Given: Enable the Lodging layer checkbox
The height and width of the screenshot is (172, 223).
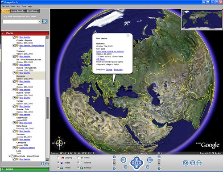Looking at the screenshot, I should 58,158.
